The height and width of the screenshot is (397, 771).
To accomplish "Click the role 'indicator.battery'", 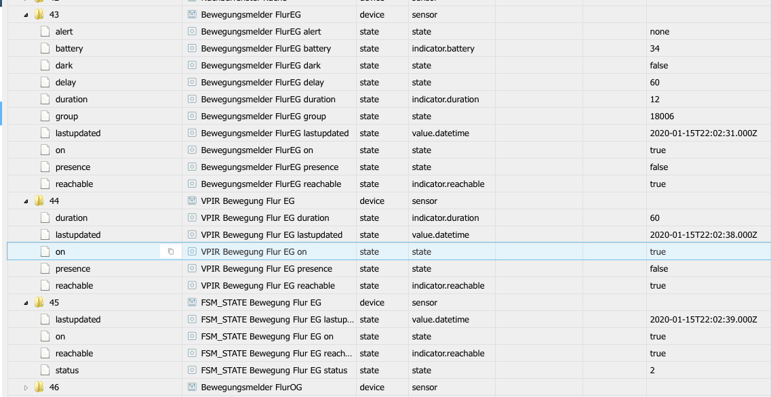I will 443,49.
